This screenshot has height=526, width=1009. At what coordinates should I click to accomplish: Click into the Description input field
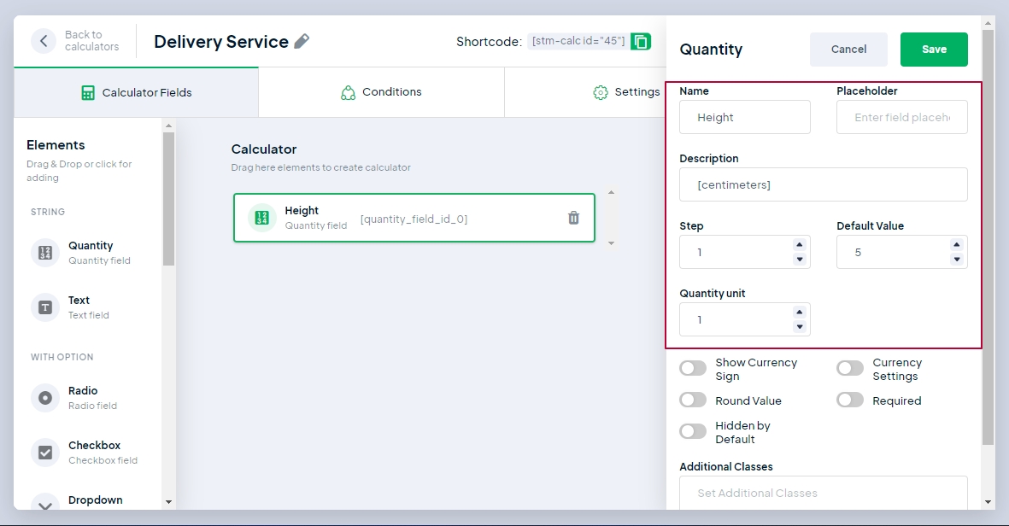tap(823, 184)
